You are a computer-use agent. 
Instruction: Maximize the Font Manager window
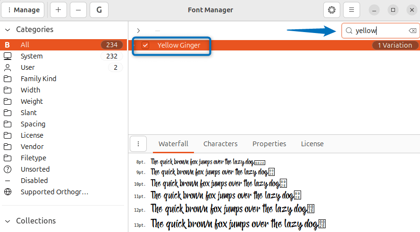tap(393, 10)
